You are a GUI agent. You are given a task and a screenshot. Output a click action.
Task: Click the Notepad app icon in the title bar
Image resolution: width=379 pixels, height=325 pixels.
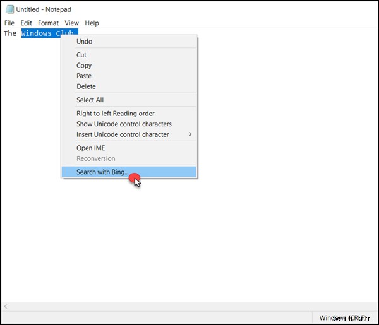[9, 9]
